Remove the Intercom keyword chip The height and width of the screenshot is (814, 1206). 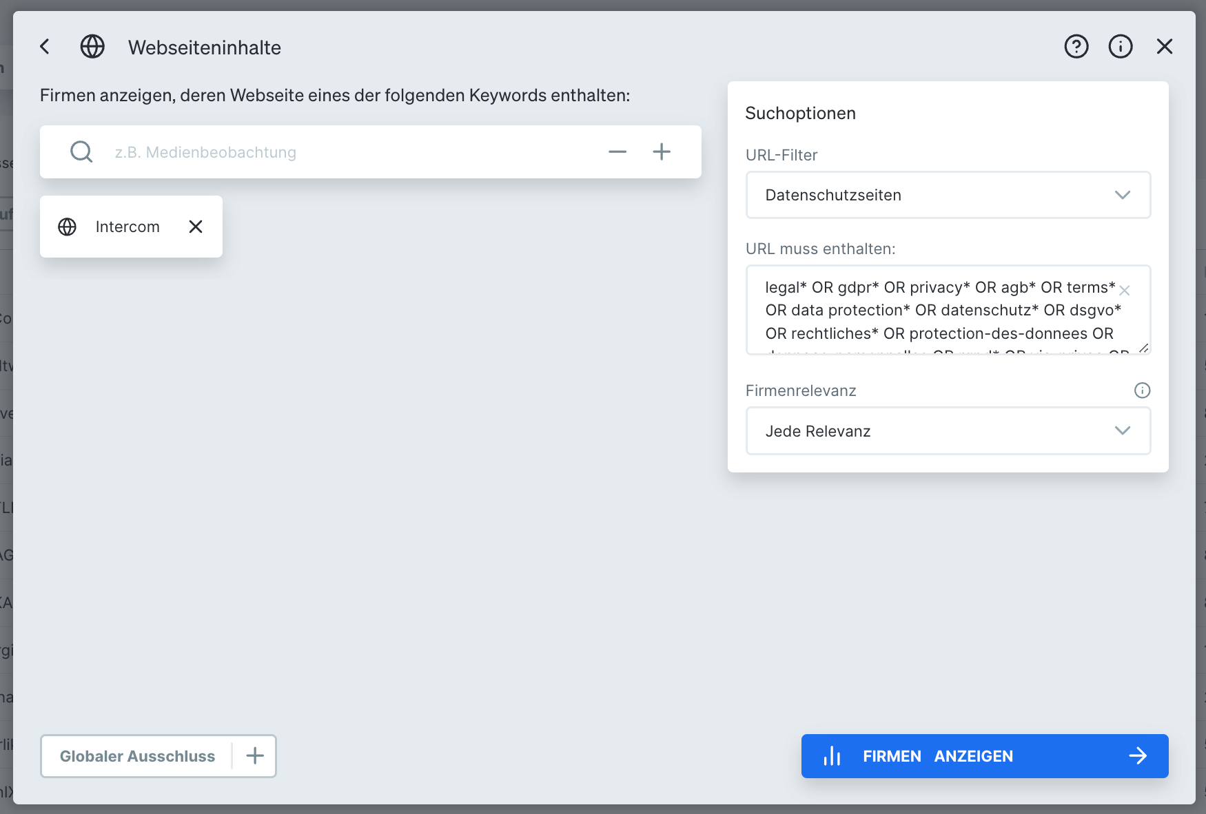coord(195,227)
